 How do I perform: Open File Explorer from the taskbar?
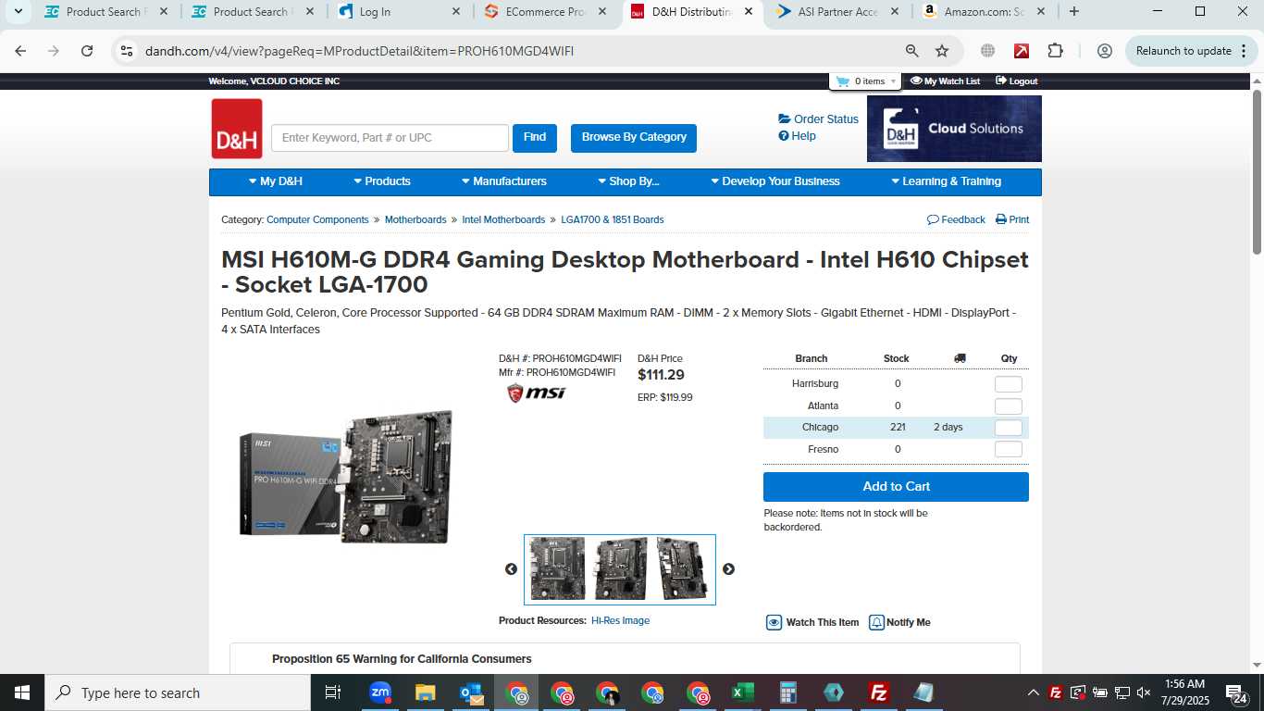point(425,692)
